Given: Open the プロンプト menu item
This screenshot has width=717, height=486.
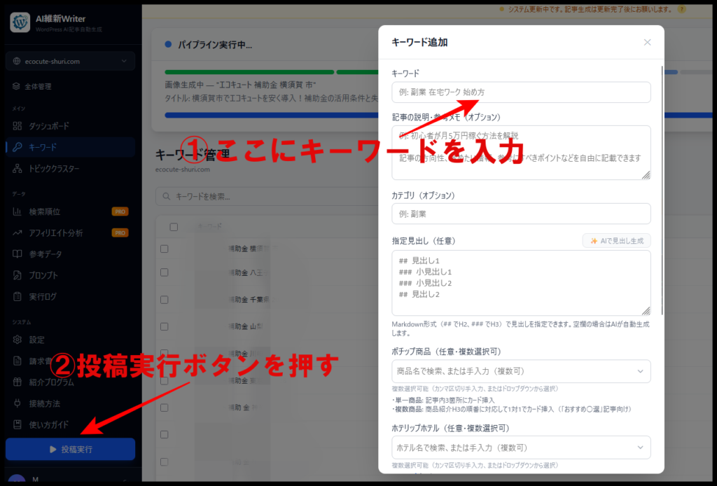Looking at the screenshot, I should tap(43, 275).
